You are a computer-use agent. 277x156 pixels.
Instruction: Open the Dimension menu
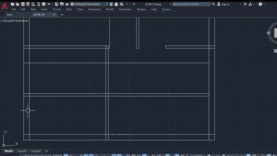[94, 9]
